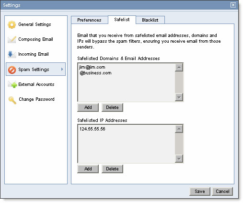Expand the Spam Settings submenu arrow
This screenshot has height=203, width=243.
pos(62,69)
